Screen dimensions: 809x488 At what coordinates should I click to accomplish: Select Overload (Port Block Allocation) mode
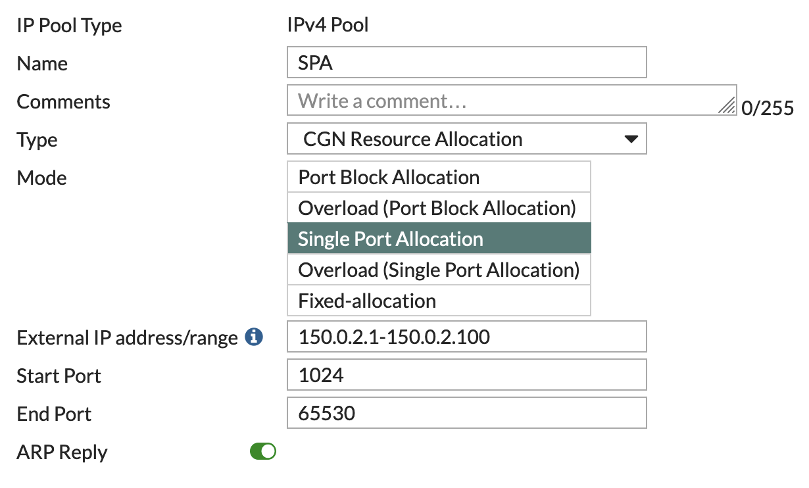[439, 208]
